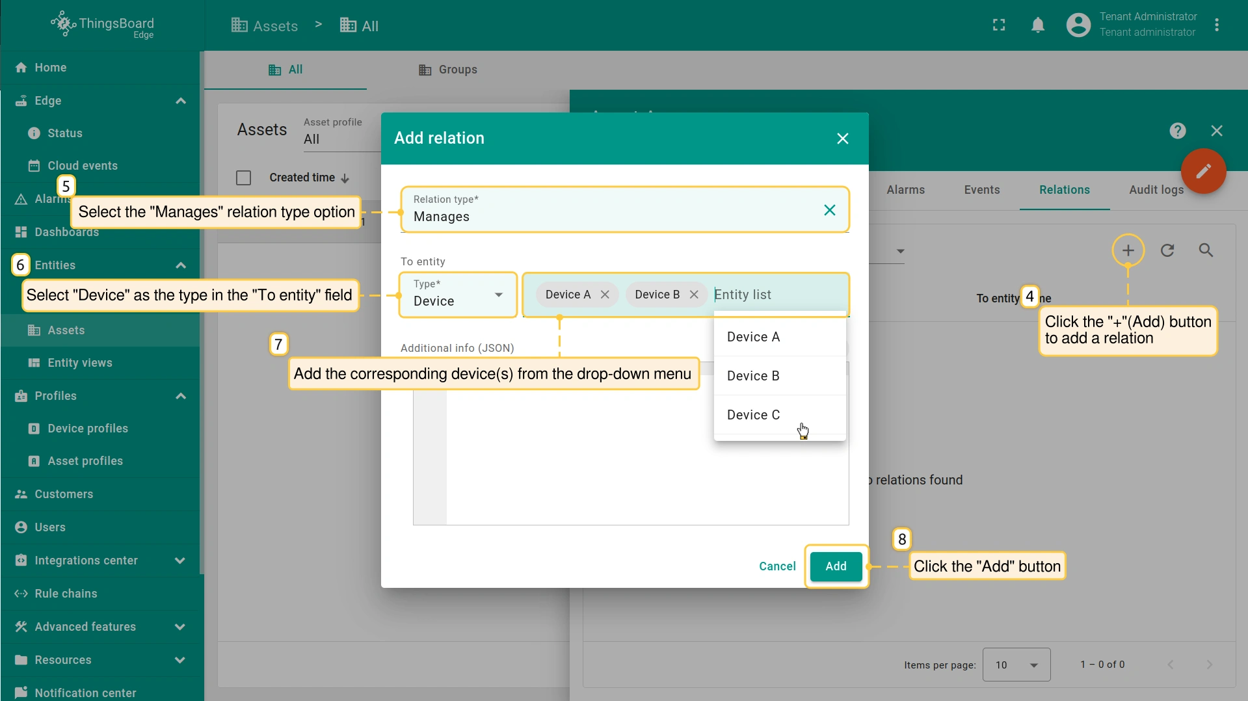The height and width of the screenshot is (701, 1248).
Task: Click the notifications bell icon
Action: (1038, 25)
